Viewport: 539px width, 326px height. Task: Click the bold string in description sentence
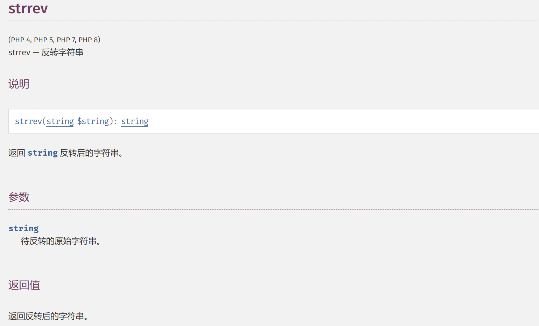[43, 153]
